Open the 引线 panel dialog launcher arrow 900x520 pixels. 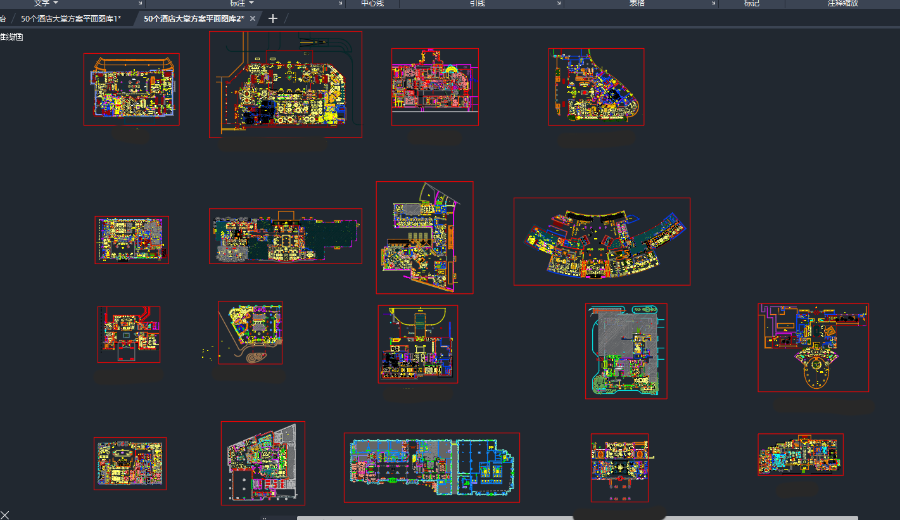click(559, 3)
